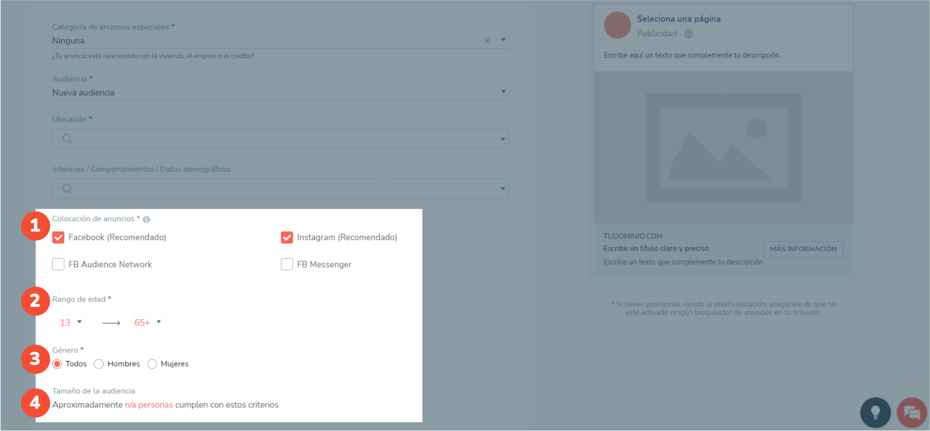Image resolution: width=930 pixels, height=431 pixels.
Task: Click 'n/a personas' audience size text
Action: 149,405
